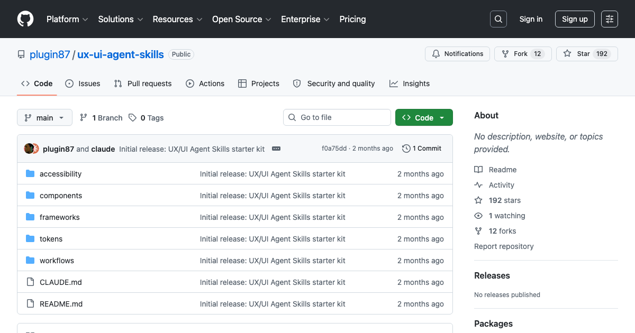The width and height of the screenshot is (635, 333).
Task: View the 192 stars link
Action: coord(497,200)
